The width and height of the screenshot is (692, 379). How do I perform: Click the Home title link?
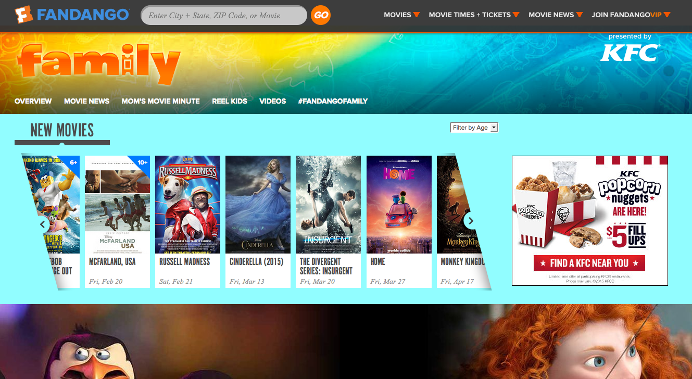pyautogui.click(x=378, y=261)
